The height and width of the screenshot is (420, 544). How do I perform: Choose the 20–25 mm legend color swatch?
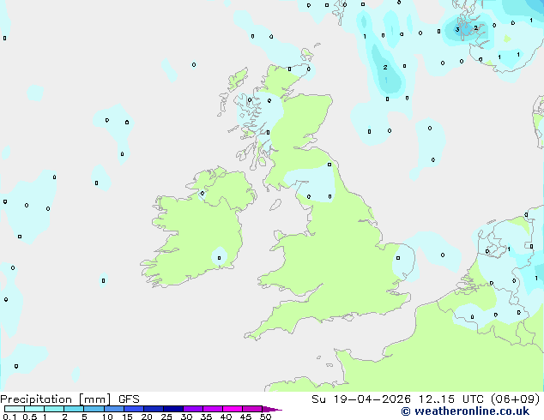point(154,409)
